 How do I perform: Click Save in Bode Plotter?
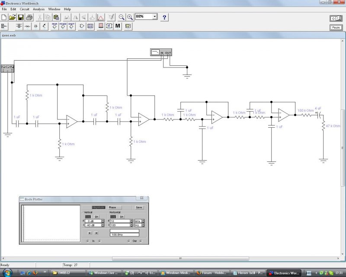pos(139,207)
